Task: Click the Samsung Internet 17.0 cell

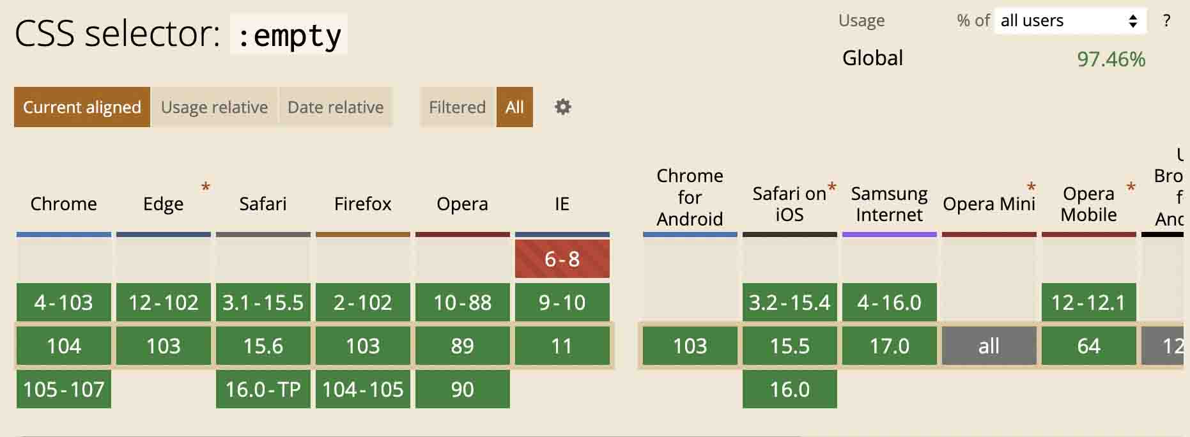Action: (890, 346)
